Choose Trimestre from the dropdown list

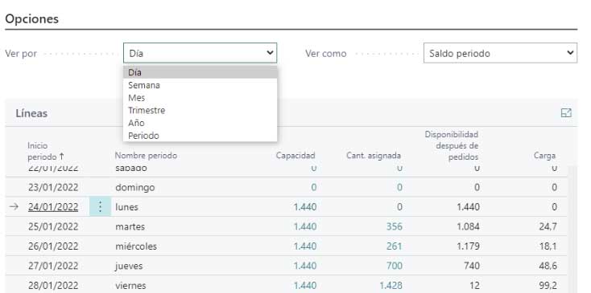200,111
